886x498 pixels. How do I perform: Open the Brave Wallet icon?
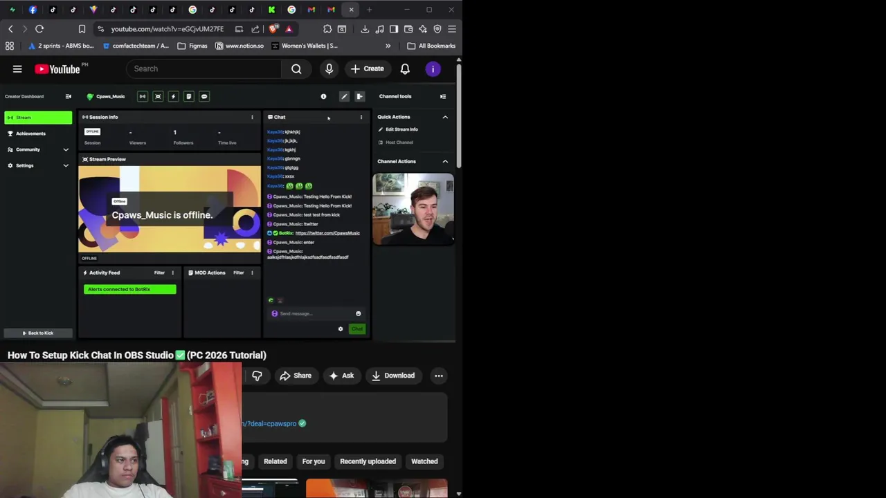coord(408,29)
